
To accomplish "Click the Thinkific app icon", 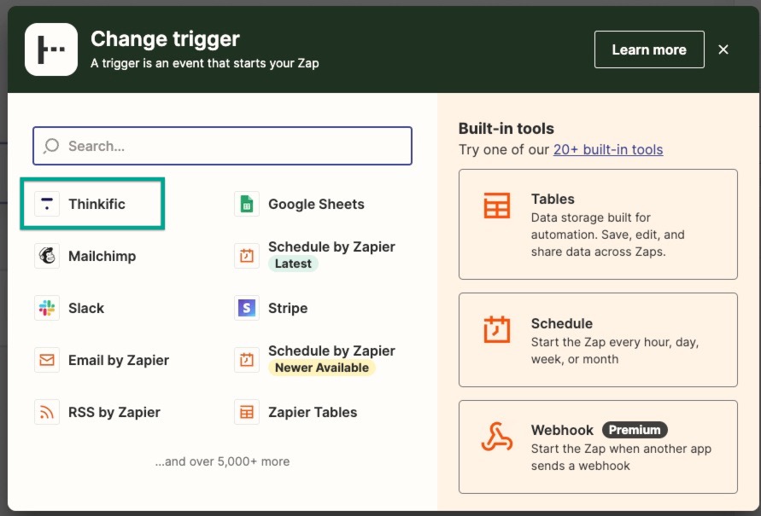I will coord(47,204).
